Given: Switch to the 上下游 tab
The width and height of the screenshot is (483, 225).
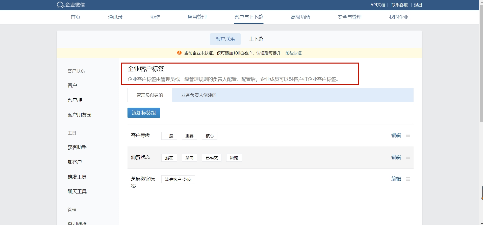Looking at the screenshot, I should click(x=256, y=39).
